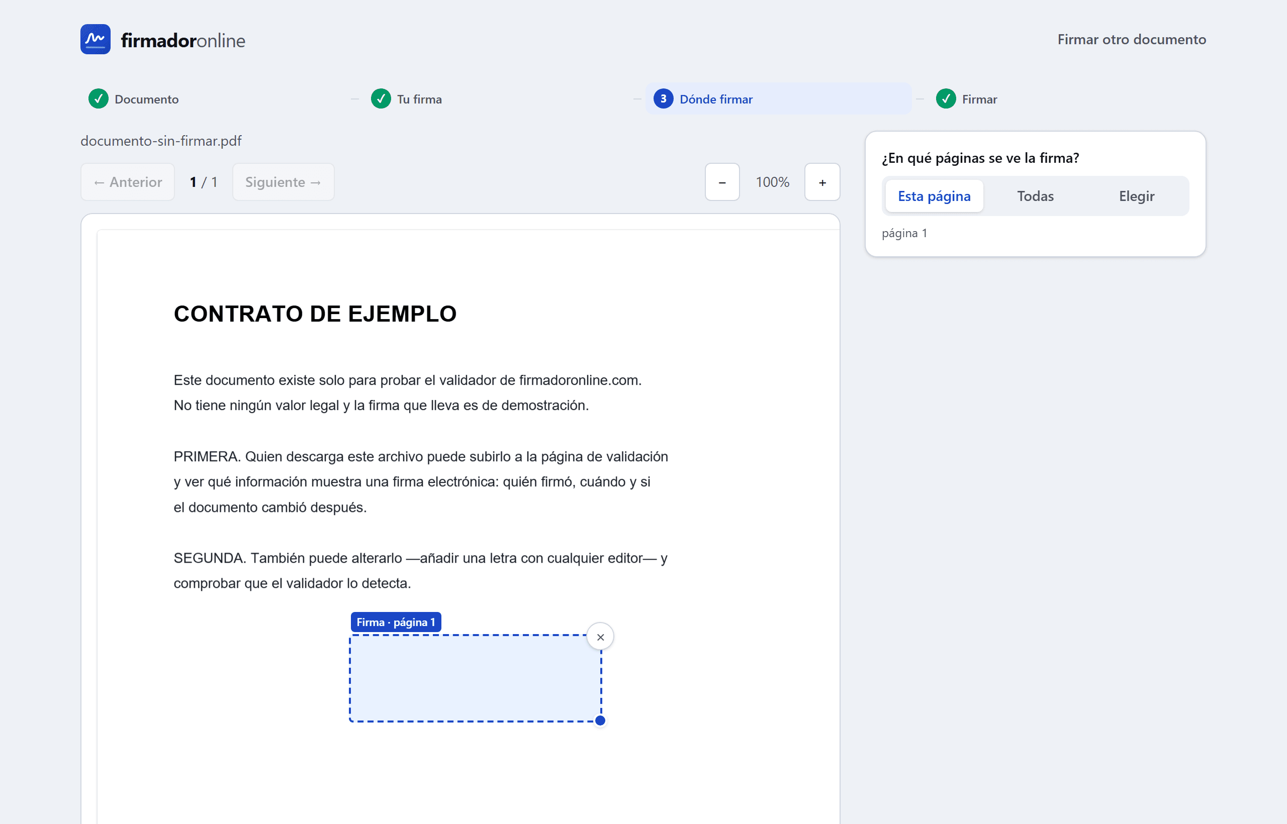Click the CONTRATO DE EJEMPLO heading

tap(315, 314)
